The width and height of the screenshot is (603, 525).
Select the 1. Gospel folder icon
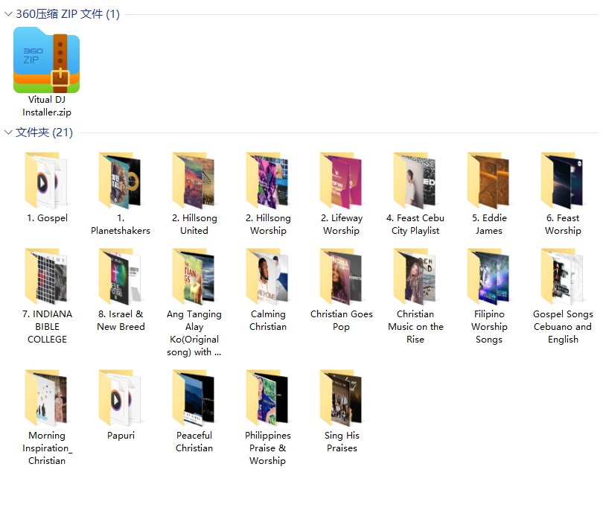point(47,181)
